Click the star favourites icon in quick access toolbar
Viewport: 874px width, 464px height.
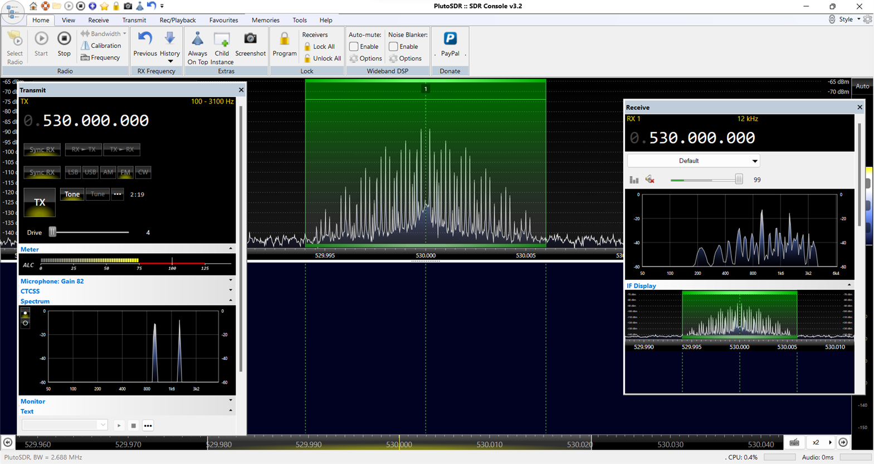[104, 6]
